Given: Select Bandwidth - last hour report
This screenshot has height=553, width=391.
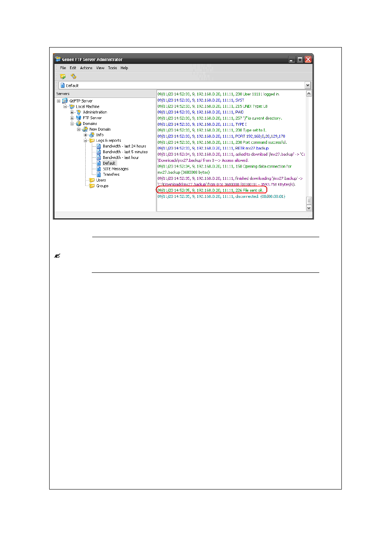Looking at the screenshot, I should (x=121, y=158).
